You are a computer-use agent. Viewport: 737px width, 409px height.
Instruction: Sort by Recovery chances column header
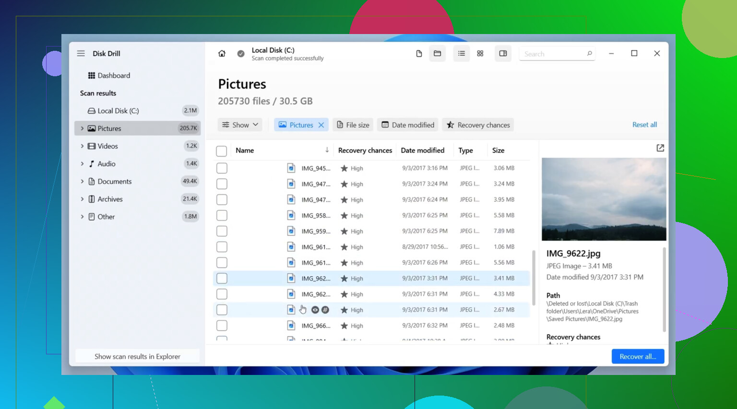click(x=365, y=151)
